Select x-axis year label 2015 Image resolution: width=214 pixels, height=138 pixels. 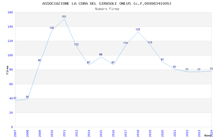(x=101, y=133)
